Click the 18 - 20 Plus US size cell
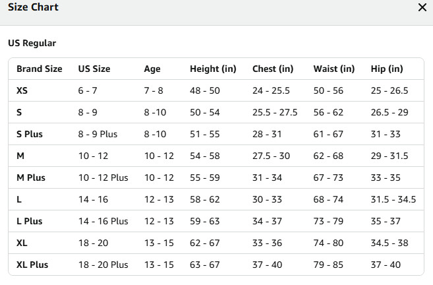Image resolution: width=433 pixels, height=285 pixels. click(x=103, y=265)
